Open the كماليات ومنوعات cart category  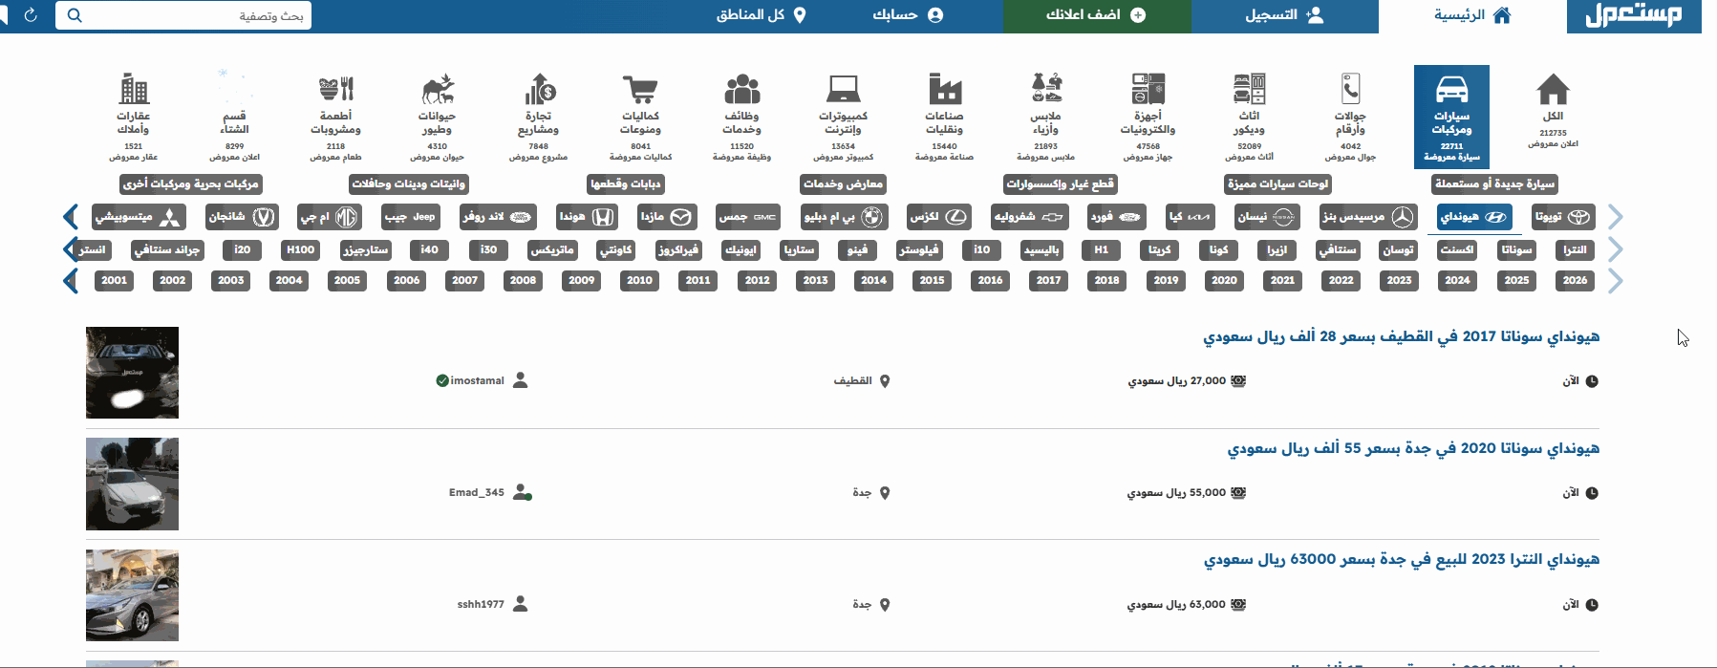640,117
